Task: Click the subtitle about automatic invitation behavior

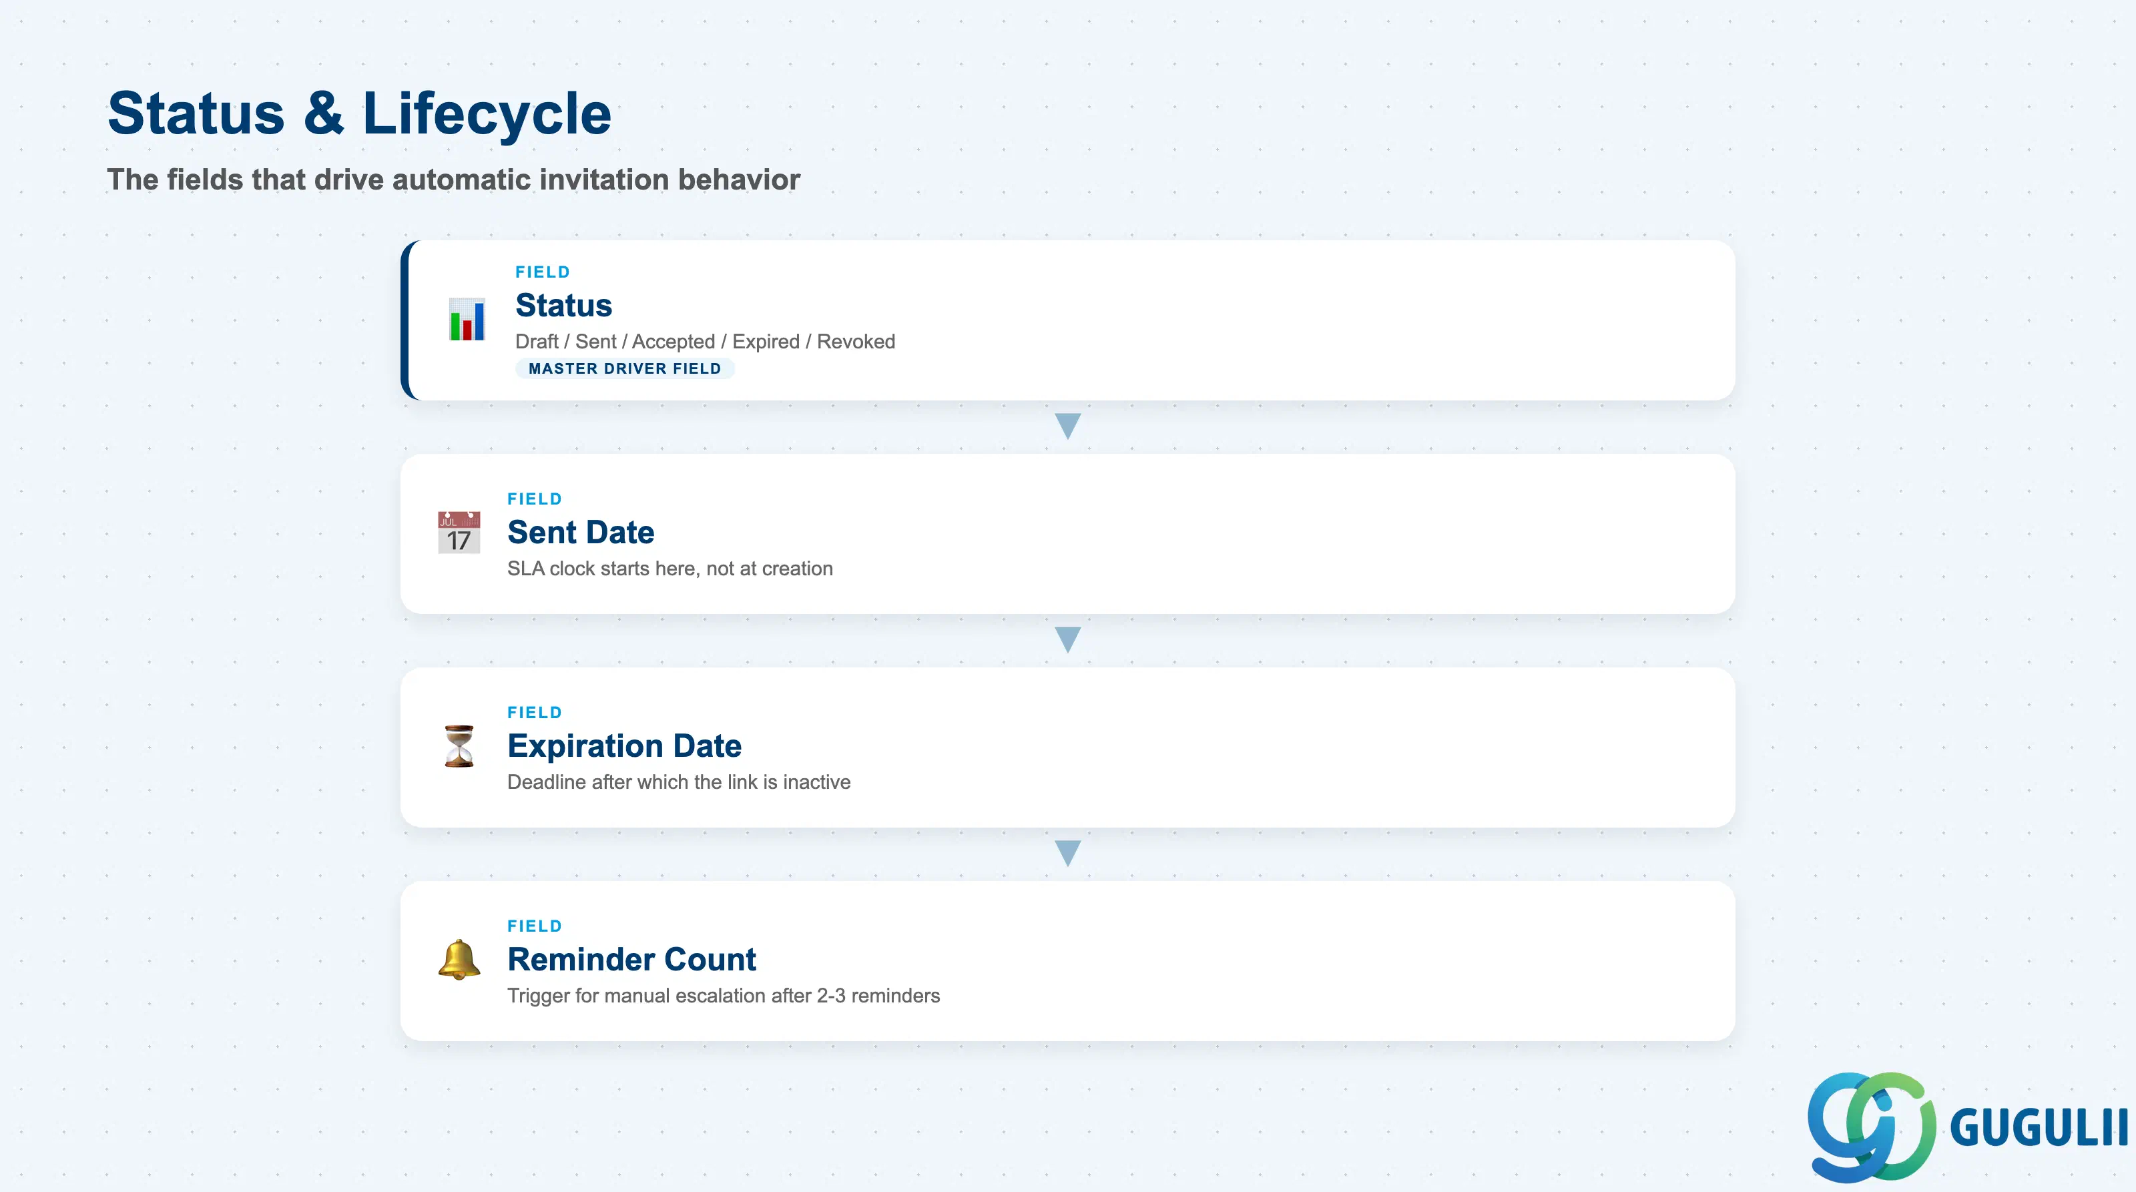Action: click(454, 179)
